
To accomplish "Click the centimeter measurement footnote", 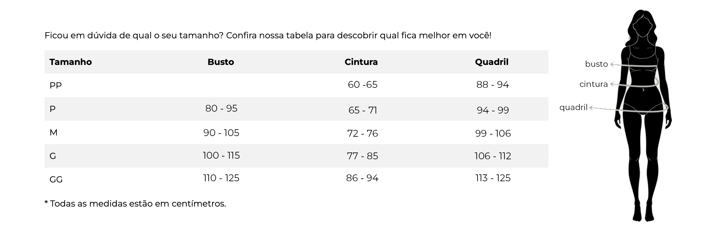I will pyautogui.click(x=135, y=204).
